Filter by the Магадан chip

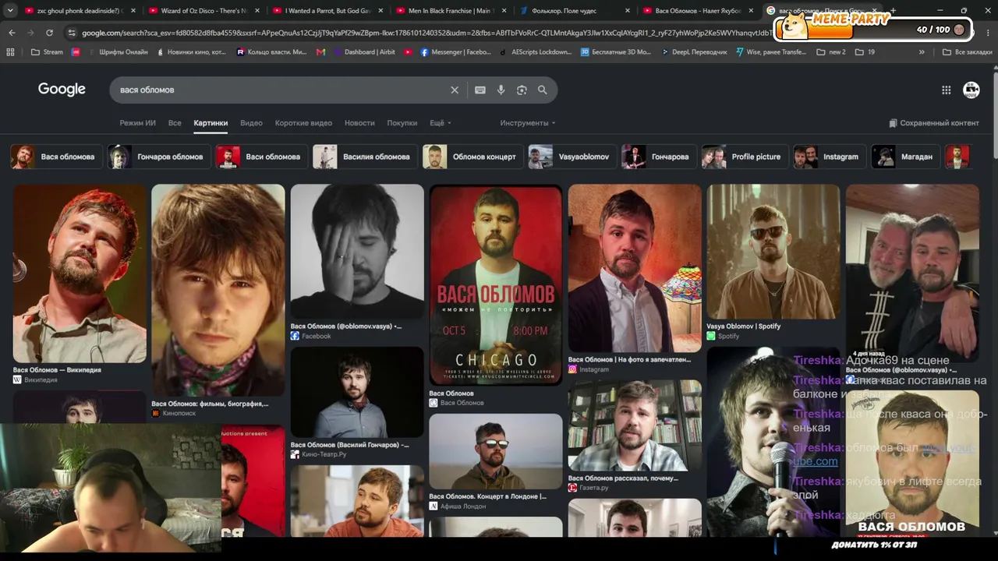point(904,157)
